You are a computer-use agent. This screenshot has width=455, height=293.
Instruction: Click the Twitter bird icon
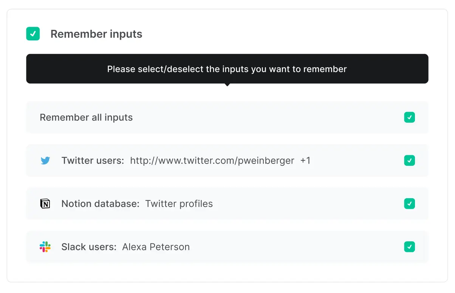(x=45, y=161)
